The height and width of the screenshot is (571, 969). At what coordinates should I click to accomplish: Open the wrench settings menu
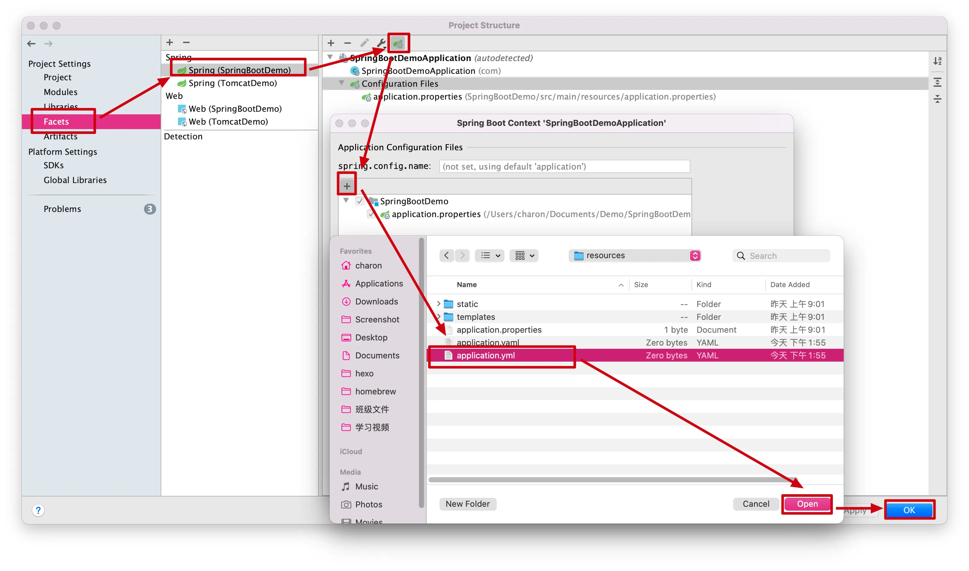pyautogui.click(x=381, y=43)
